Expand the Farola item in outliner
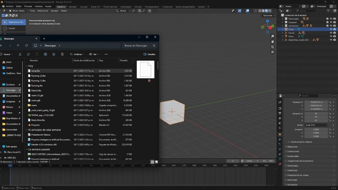 (x=283, y=33)
